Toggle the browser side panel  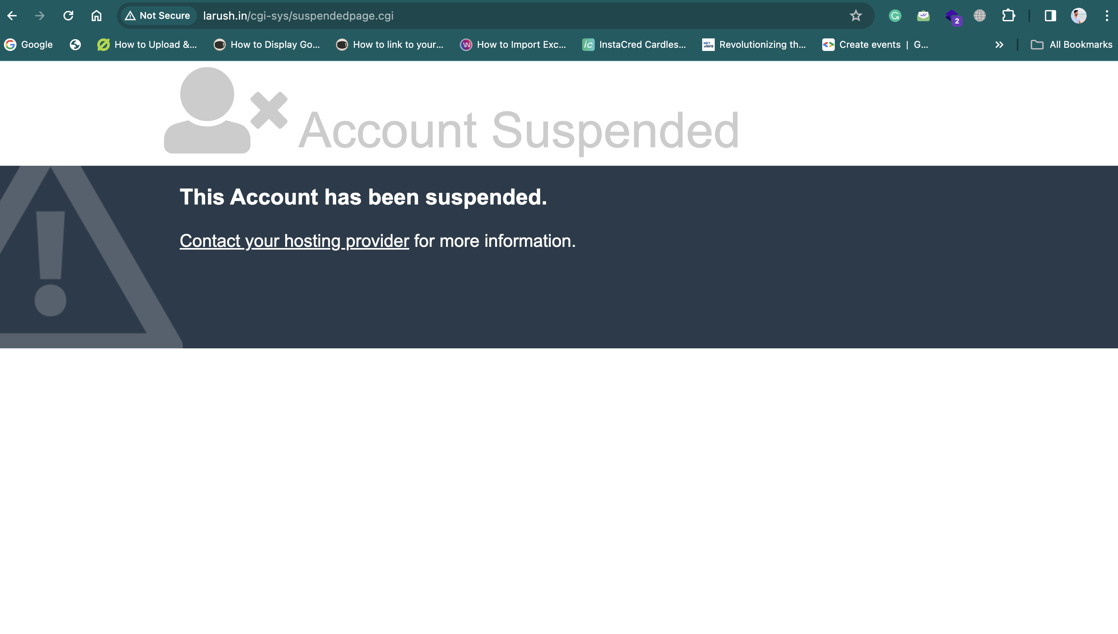pyautogui.click(x=1050, y=16)
